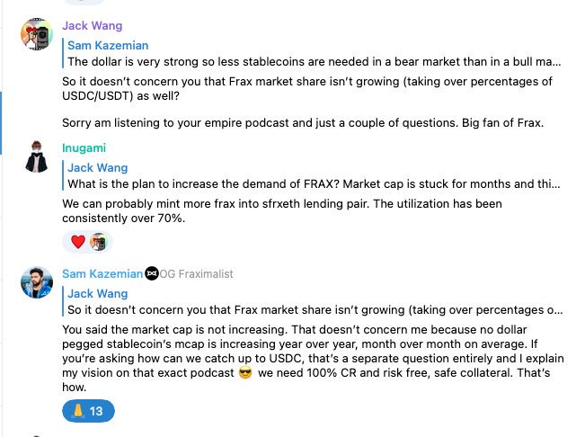This screenshot has height=437, width=585.
Task: Jump to Jack Wang's quote in Sam's message
Action: [98, 293]
